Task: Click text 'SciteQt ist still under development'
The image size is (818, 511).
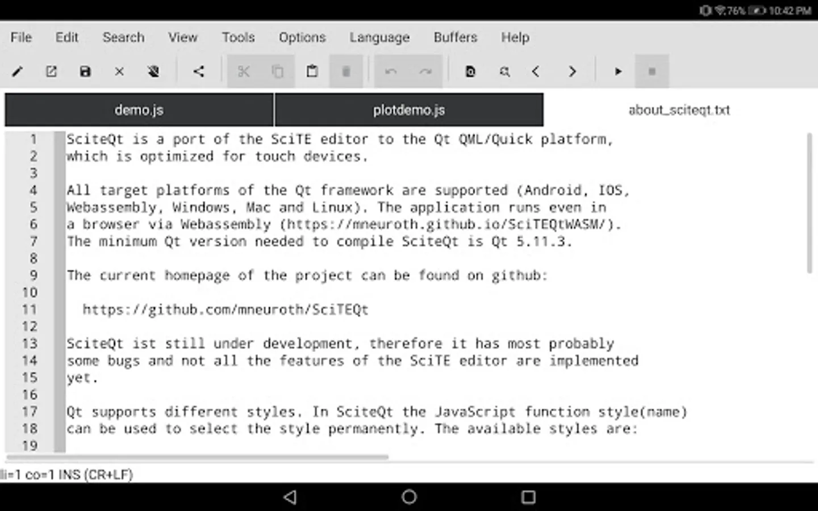Action: [213, 344]
